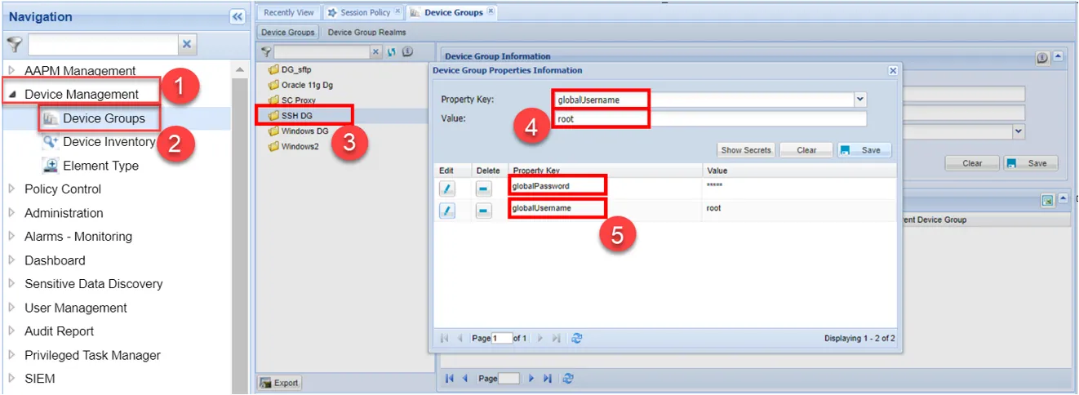Select the Device Groups main tab
The width and height of the screenshot is (1079, 395).
pyautogui.click(x=453, y=12)
